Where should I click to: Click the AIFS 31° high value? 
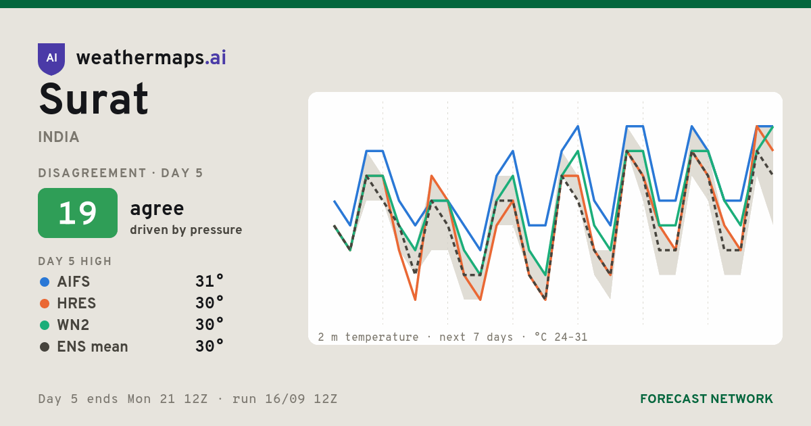pyautogui.click(x=210, y=281)
